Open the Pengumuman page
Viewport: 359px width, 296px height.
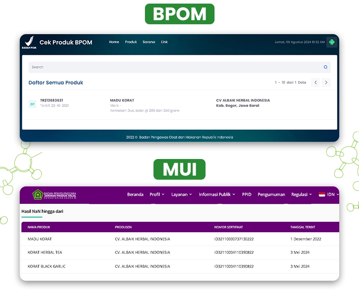[271, 194]
